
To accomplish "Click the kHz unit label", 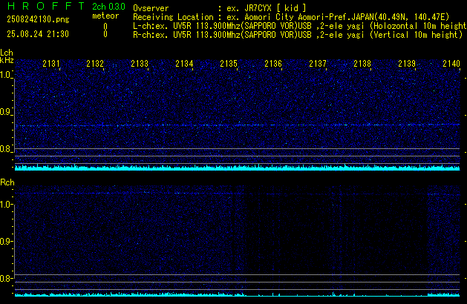I will (x=7, y=60).
